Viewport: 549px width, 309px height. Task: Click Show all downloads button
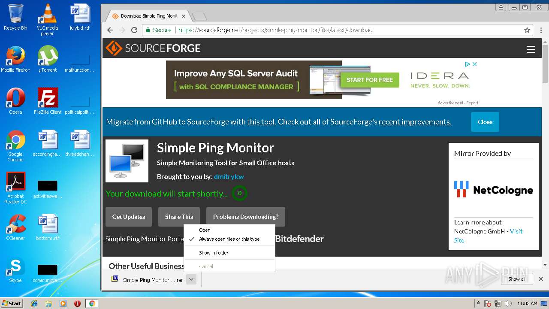coord(517,279)
